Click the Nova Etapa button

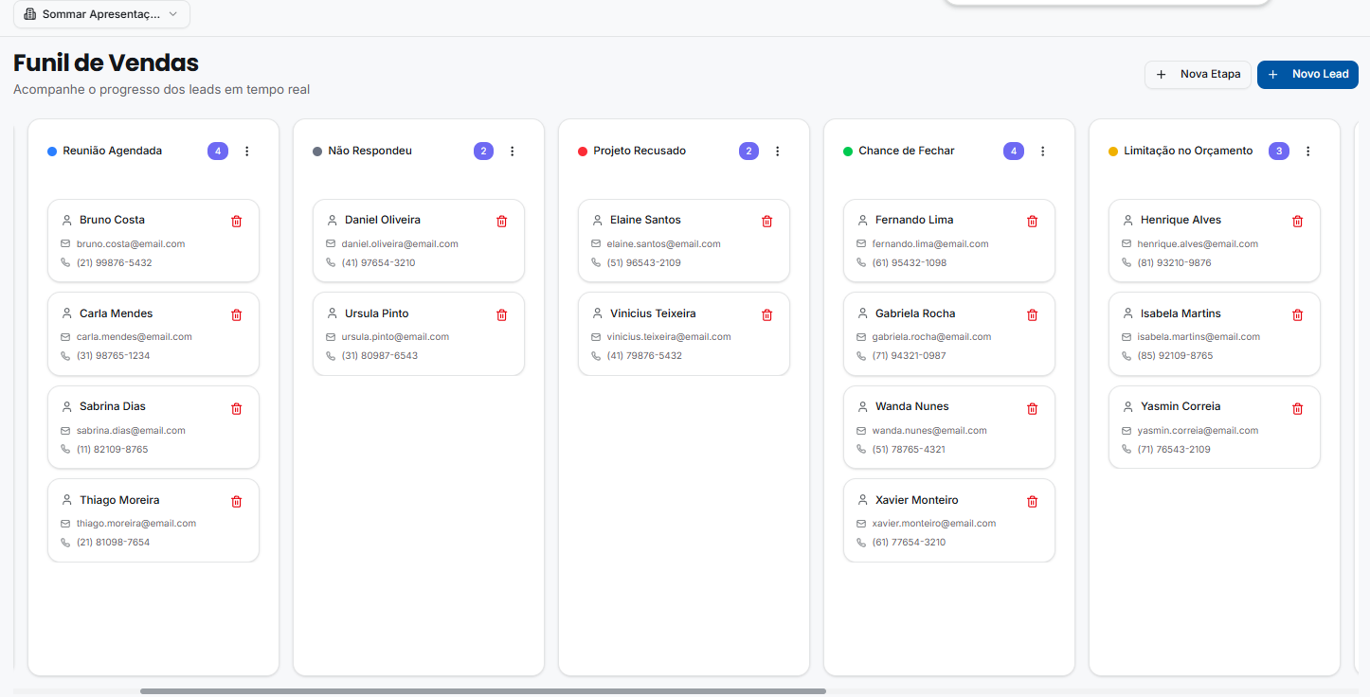pyautogui.click(x=1198, y=74)
